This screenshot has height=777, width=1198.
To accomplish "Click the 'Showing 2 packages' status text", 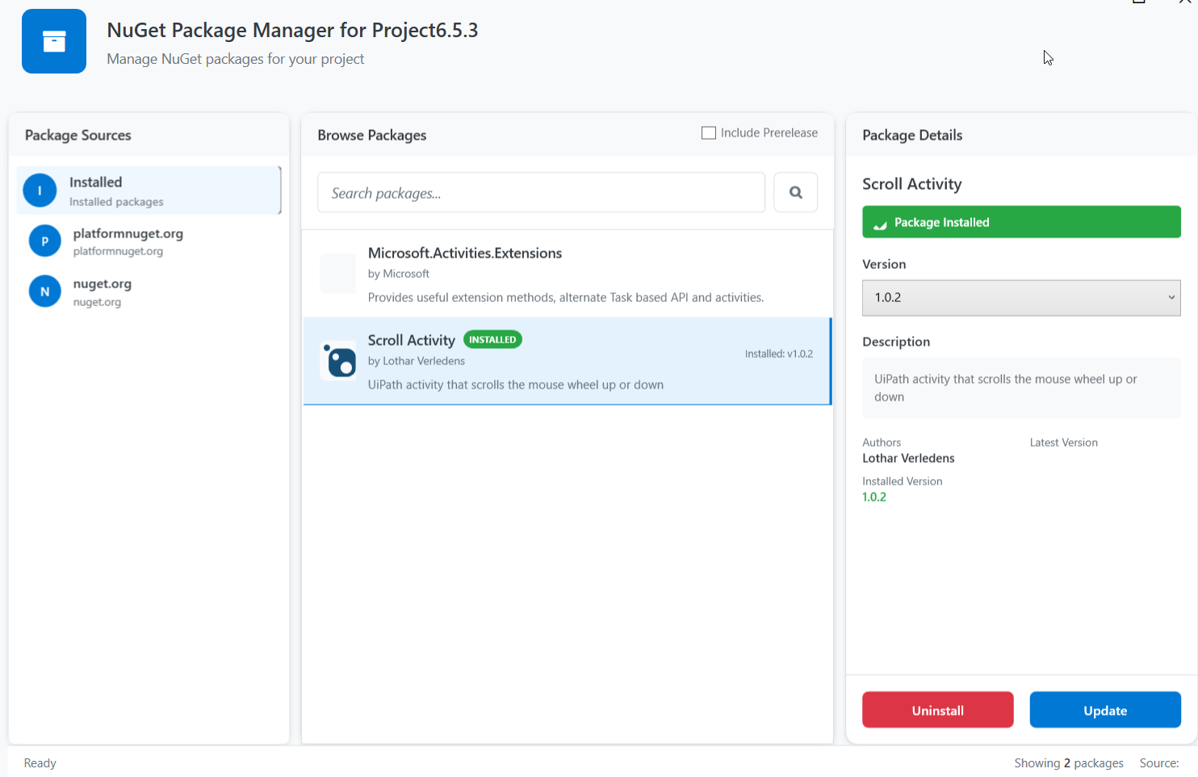I will point(1069,763).
